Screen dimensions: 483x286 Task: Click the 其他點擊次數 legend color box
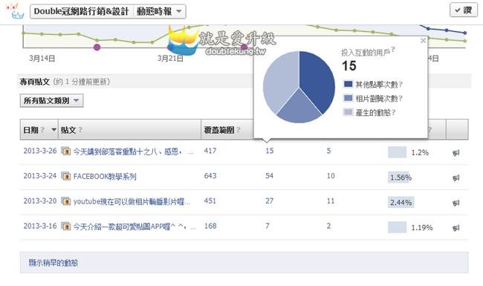pyautogui.click(x=348, y=84)
